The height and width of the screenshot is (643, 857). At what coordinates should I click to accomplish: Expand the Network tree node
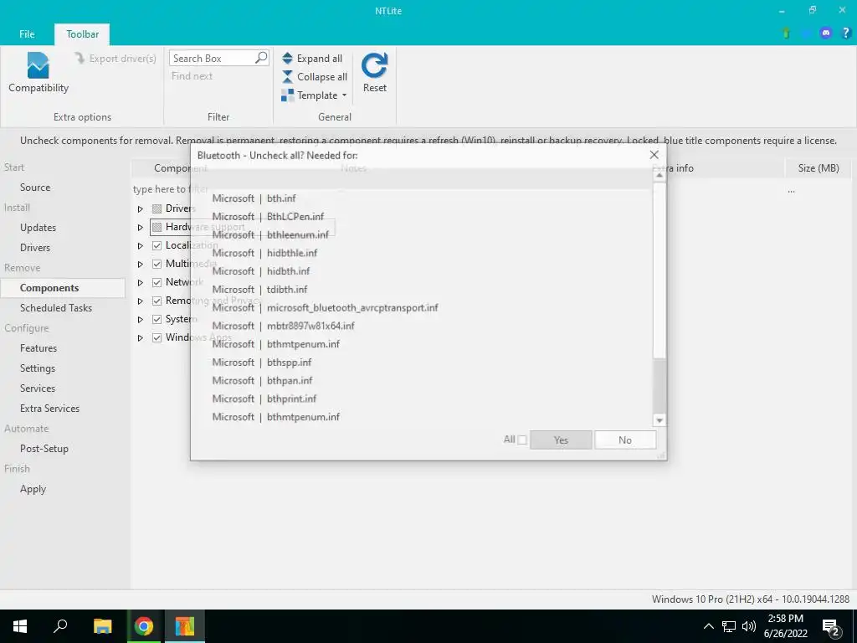(x=141, y=283)
